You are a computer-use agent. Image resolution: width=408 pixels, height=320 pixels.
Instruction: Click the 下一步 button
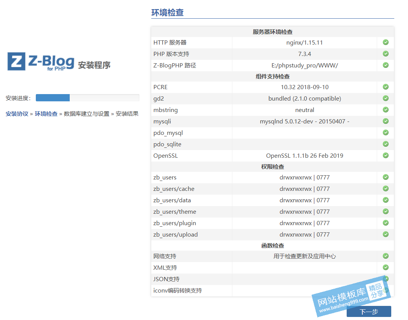click(x=369, y=311)
